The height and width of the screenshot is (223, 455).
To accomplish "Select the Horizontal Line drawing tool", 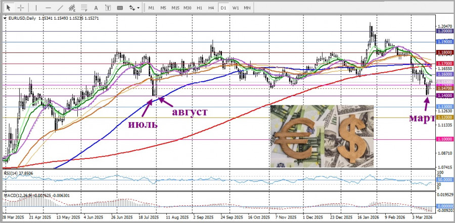I will click(x=48, y=8).
